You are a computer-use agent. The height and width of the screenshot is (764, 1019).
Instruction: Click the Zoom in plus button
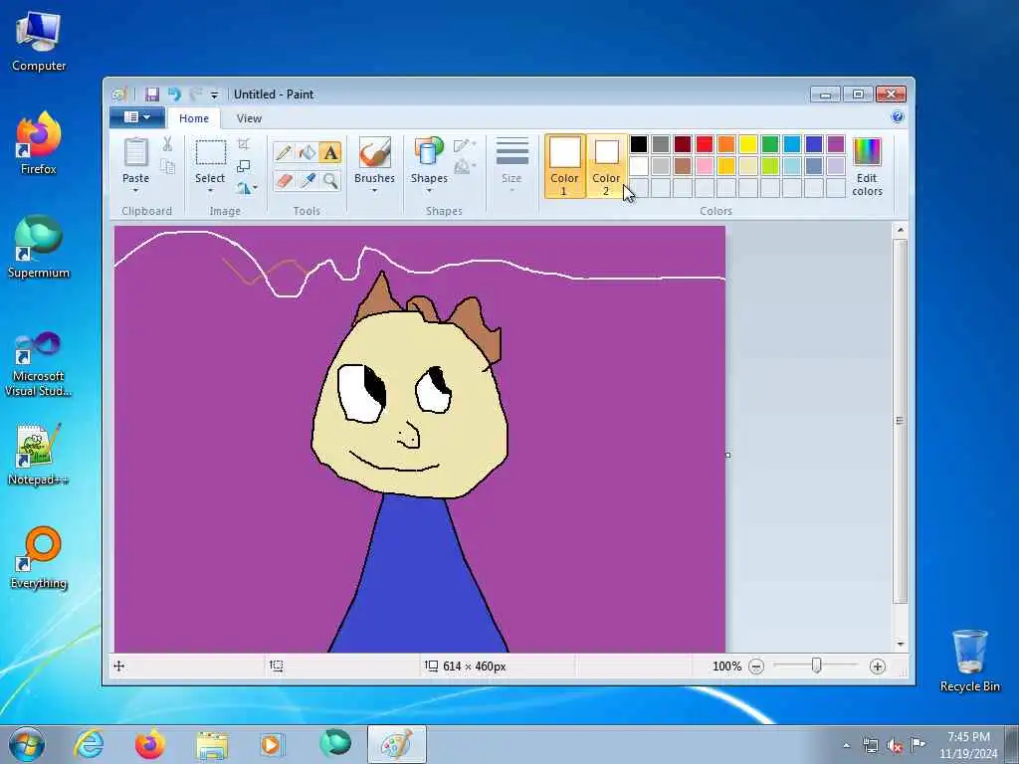878,667
